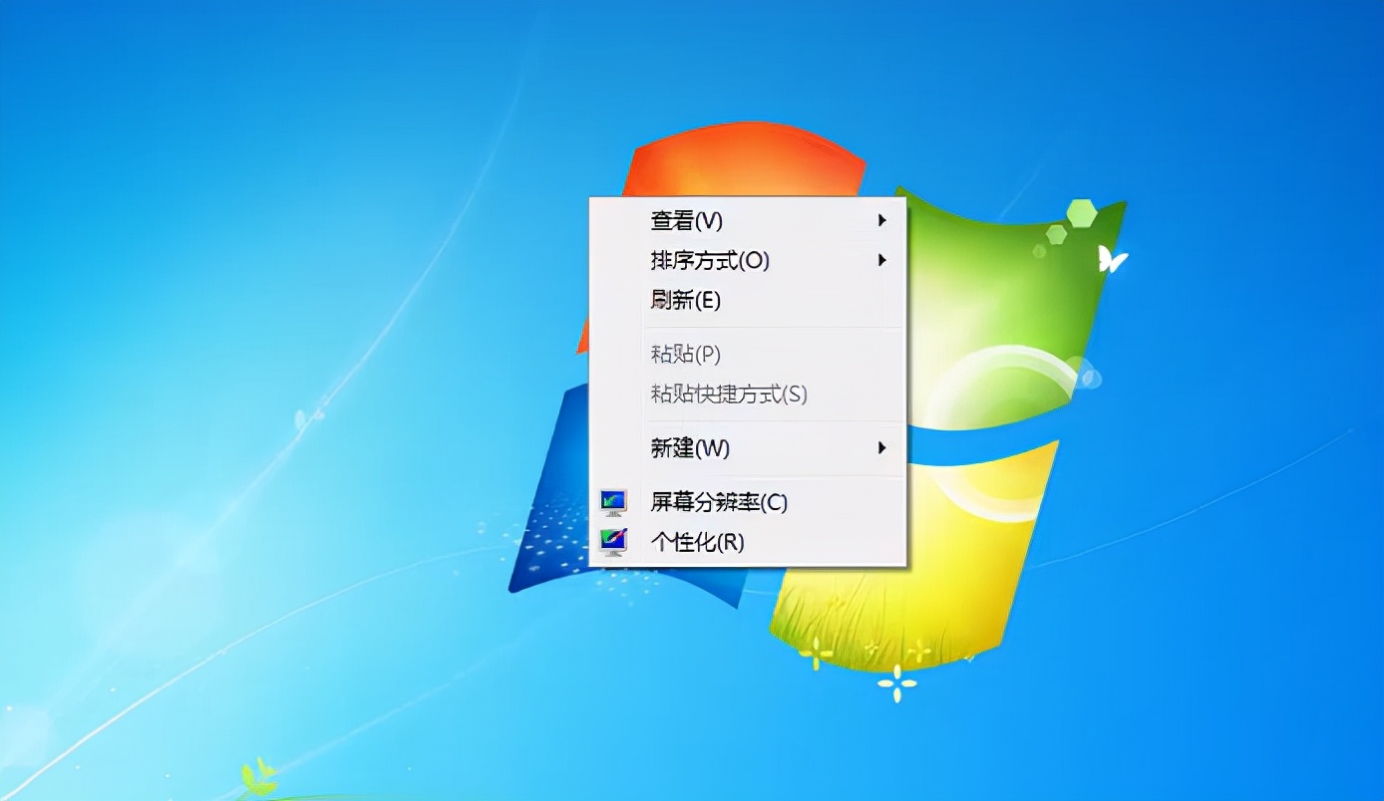This screenshot has height=801, width=1384.
Task: Expand the 排序方式 submenu arrow
Action: [x=881, y=260]
